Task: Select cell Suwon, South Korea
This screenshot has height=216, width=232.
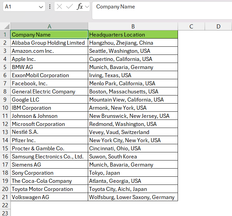Action: [x=133, y=156]
